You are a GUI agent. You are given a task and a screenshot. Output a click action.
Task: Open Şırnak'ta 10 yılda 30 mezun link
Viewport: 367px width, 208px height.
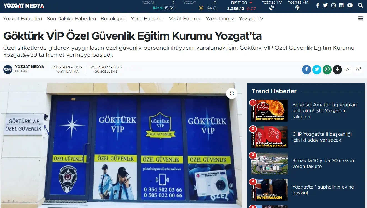click(323, 164)
